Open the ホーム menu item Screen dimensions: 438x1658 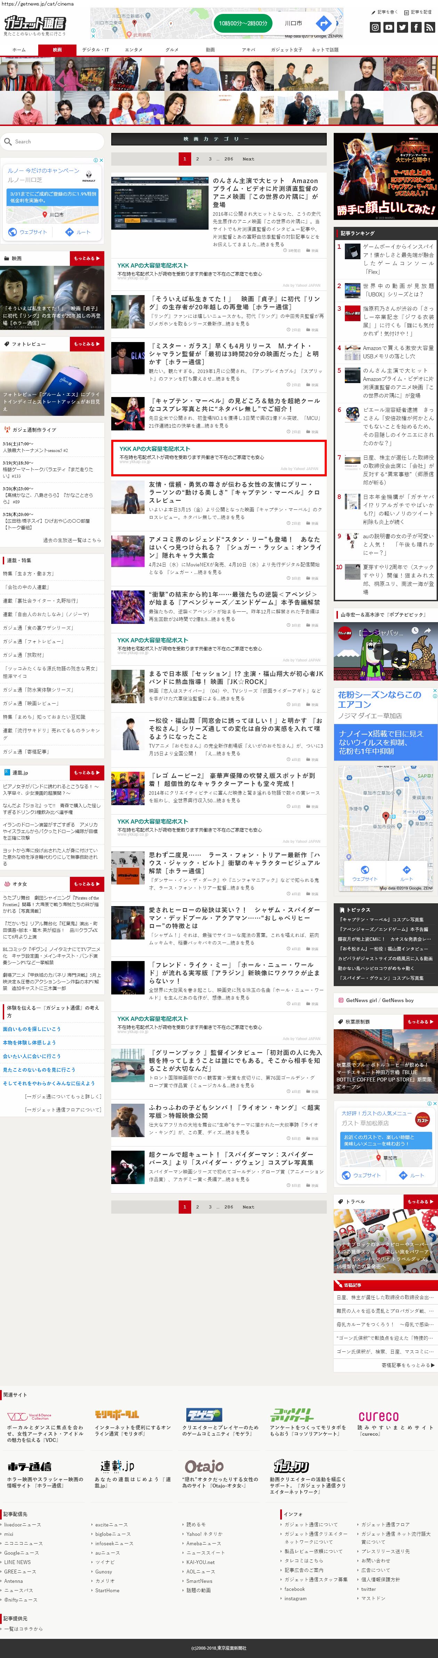(x=19, y=49)
